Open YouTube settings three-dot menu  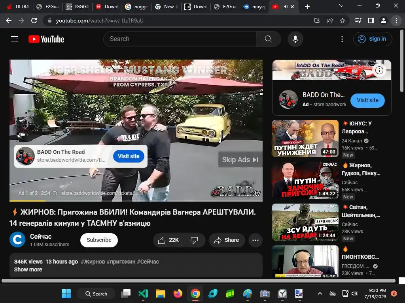coord(342,39)
